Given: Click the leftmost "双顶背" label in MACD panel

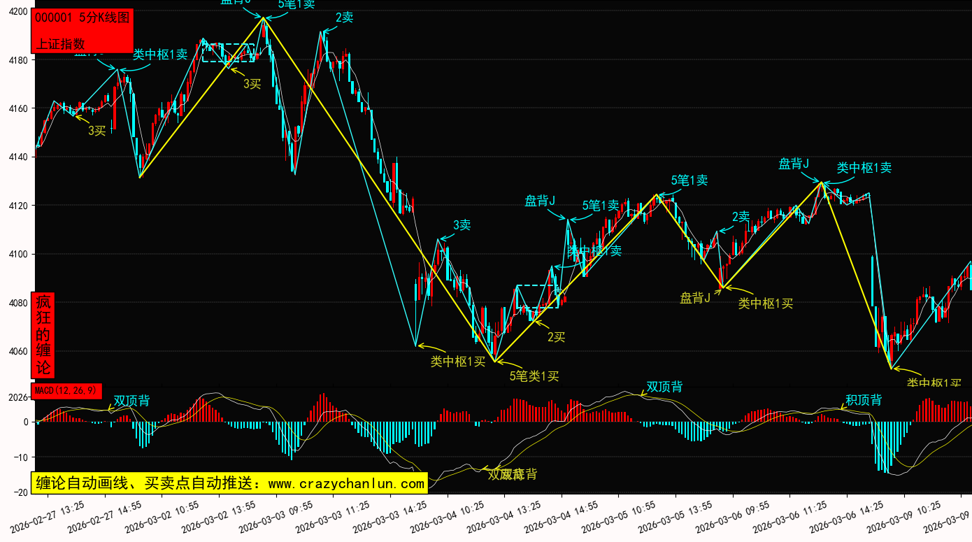Looking at the screenshot, I should 131,401.
